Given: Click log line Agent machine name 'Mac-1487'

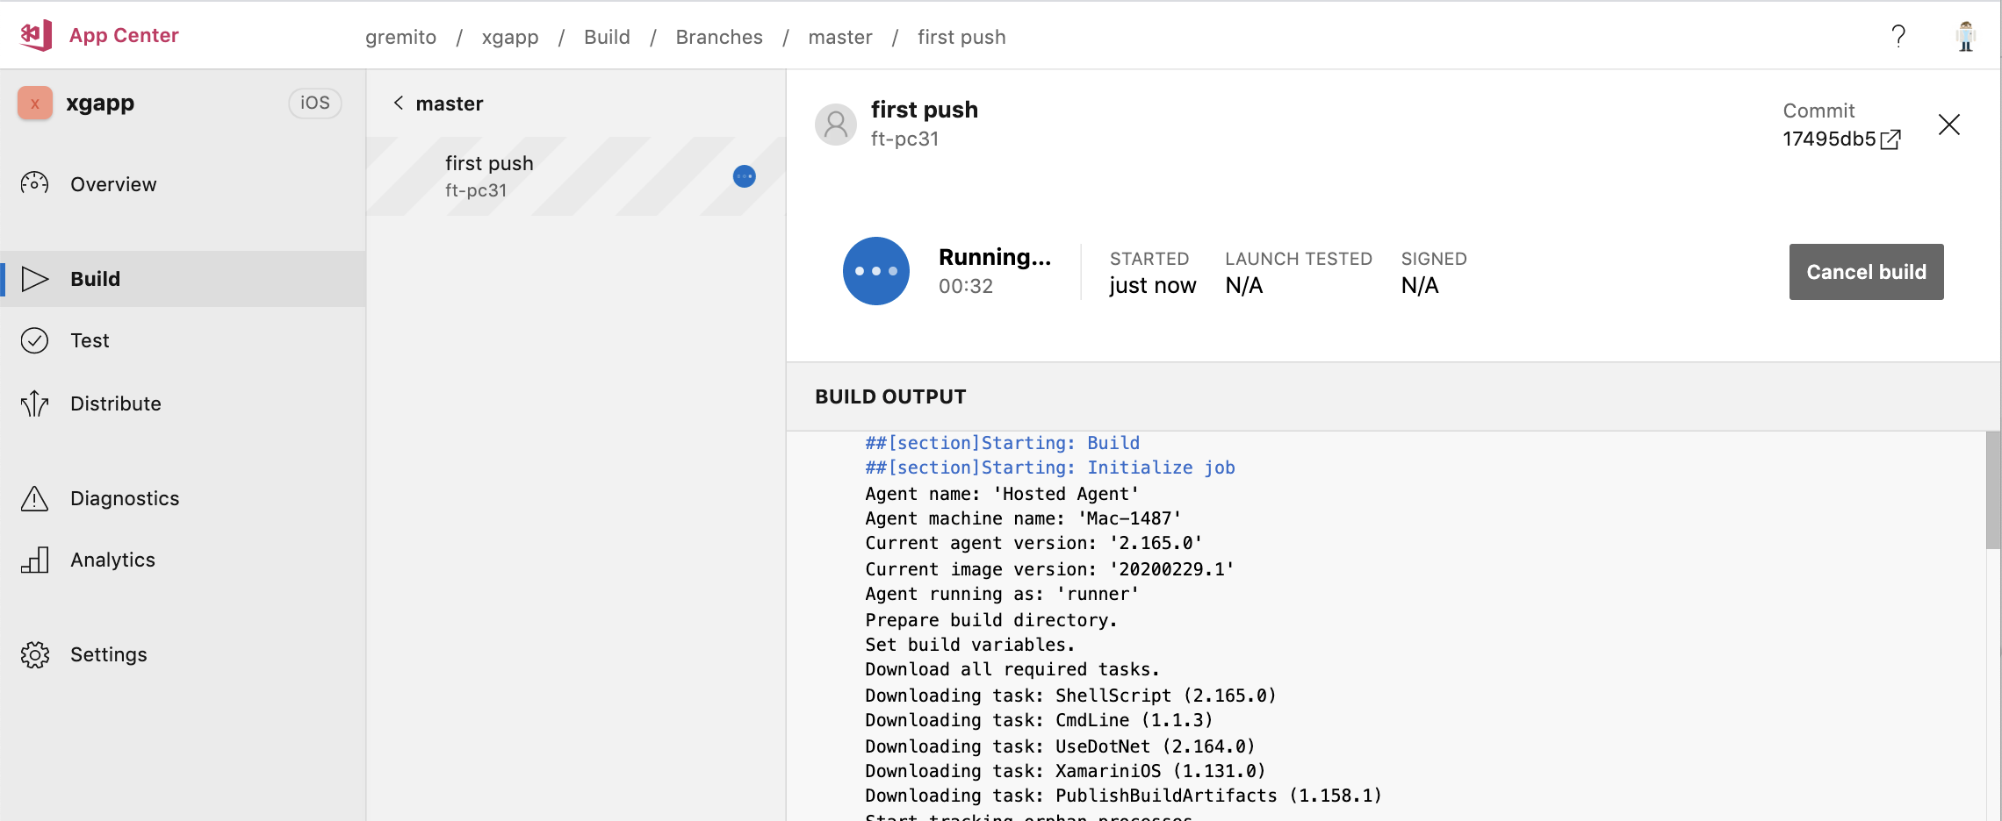Looking at the screenshot, I should tap(1023, 518).
